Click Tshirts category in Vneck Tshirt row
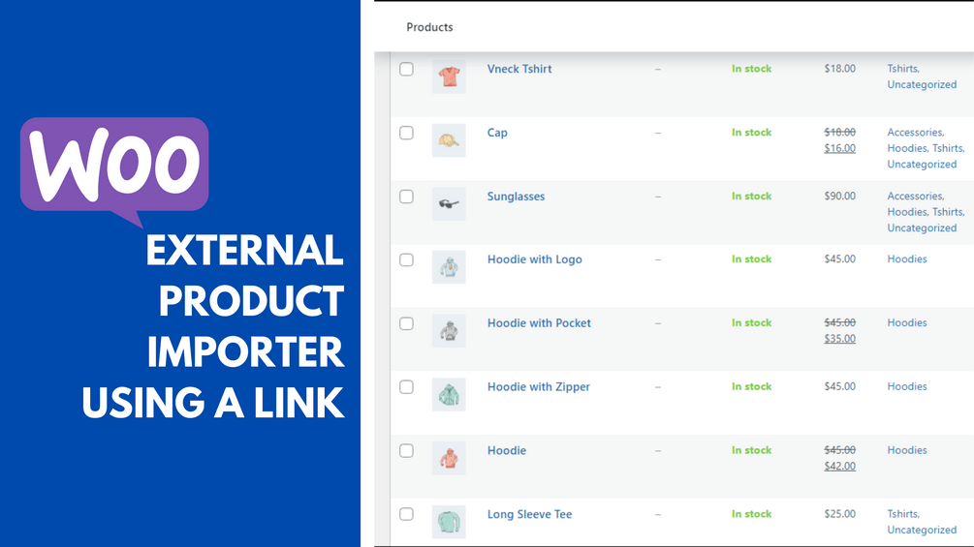Screen dimensions: 974x547 click(903, 69)
